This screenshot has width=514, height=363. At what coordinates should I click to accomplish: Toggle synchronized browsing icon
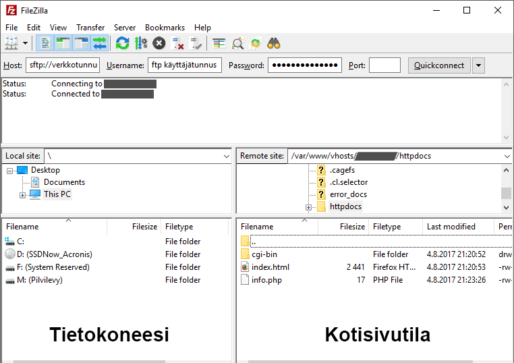pos(256,43)
